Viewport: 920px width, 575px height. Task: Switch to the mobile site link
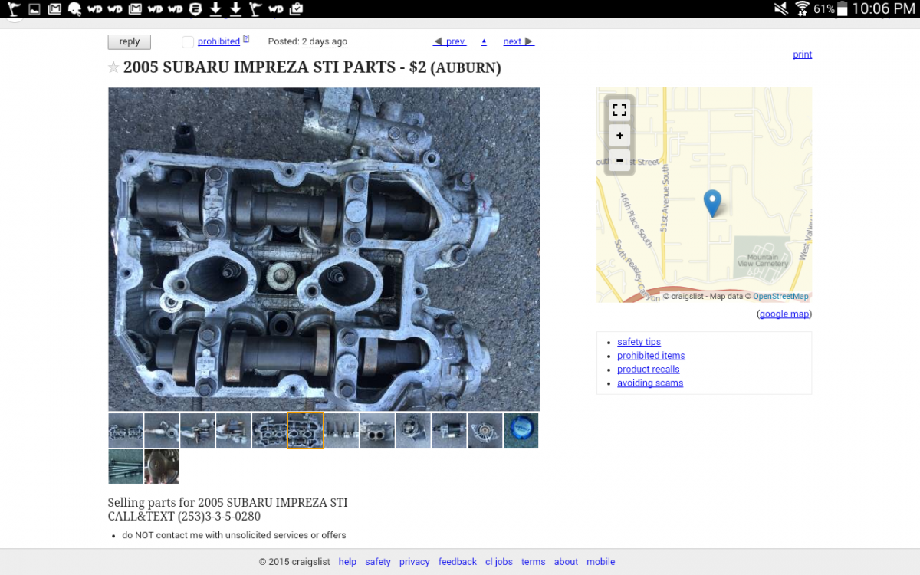coord(601,562)
